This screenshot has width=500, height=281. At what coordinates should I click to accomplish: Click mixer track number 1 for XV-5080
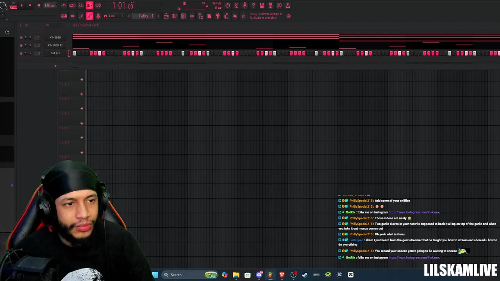tap(39, 37)
